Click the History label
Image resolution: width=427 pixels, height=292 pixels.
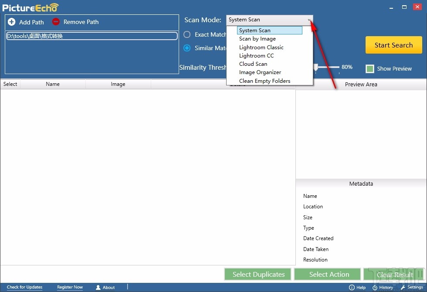pos(386,287)
